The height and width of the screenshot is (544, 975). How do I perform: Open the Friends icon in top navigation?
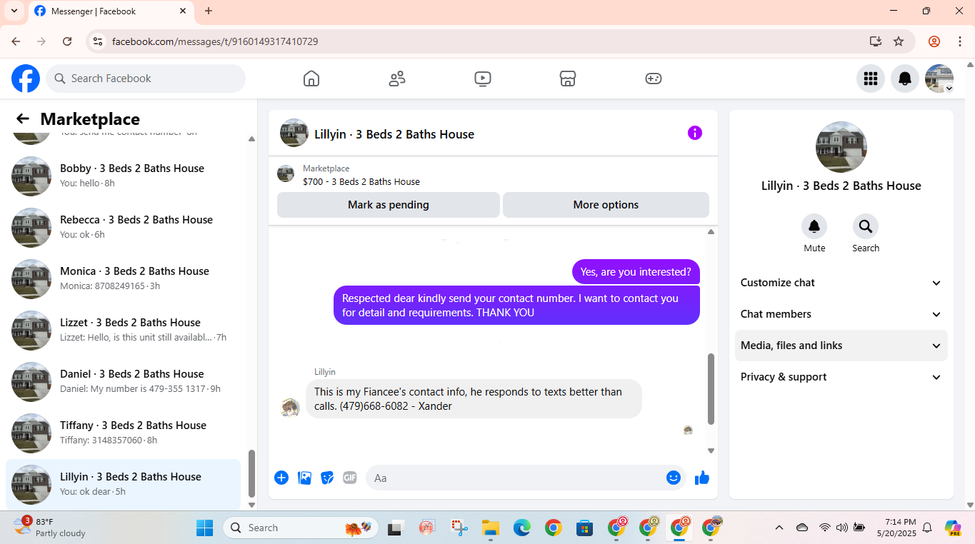tap(397, 79)
